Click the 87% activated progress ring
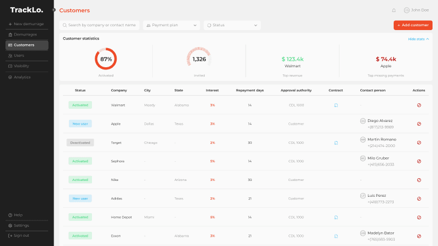This screenshot has height=246, width=438. 106,59
